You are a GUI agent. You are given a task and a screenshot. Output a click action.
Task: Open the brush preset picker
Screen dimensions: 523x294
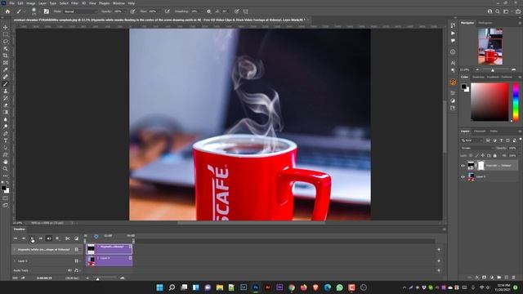pos(34,11)
